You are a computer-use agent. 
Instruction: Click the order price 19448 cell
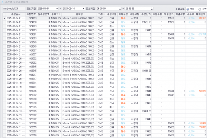click(146, 119)
